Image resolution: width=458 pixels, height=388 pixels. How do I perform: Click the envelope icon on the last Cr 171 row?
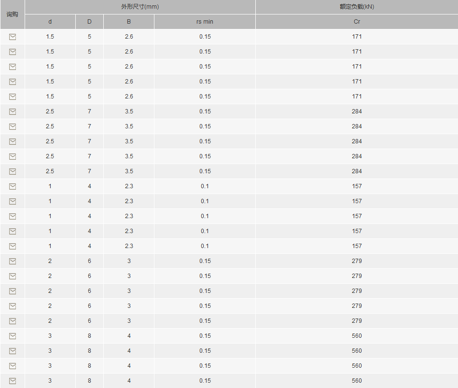[13, 97]
